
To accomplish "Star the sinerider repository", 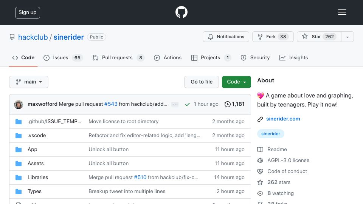I will pos(319,37).
